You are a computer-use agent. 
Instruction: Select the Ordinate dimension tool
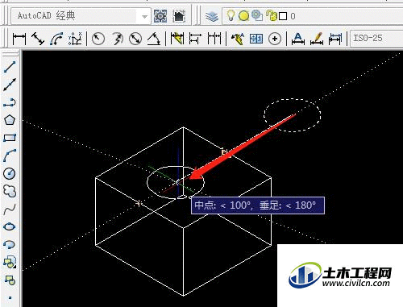point(75,39)
